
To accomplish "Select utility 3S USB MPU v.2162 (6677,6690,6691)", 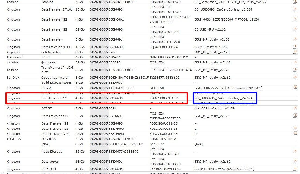I will coord(225,169).
